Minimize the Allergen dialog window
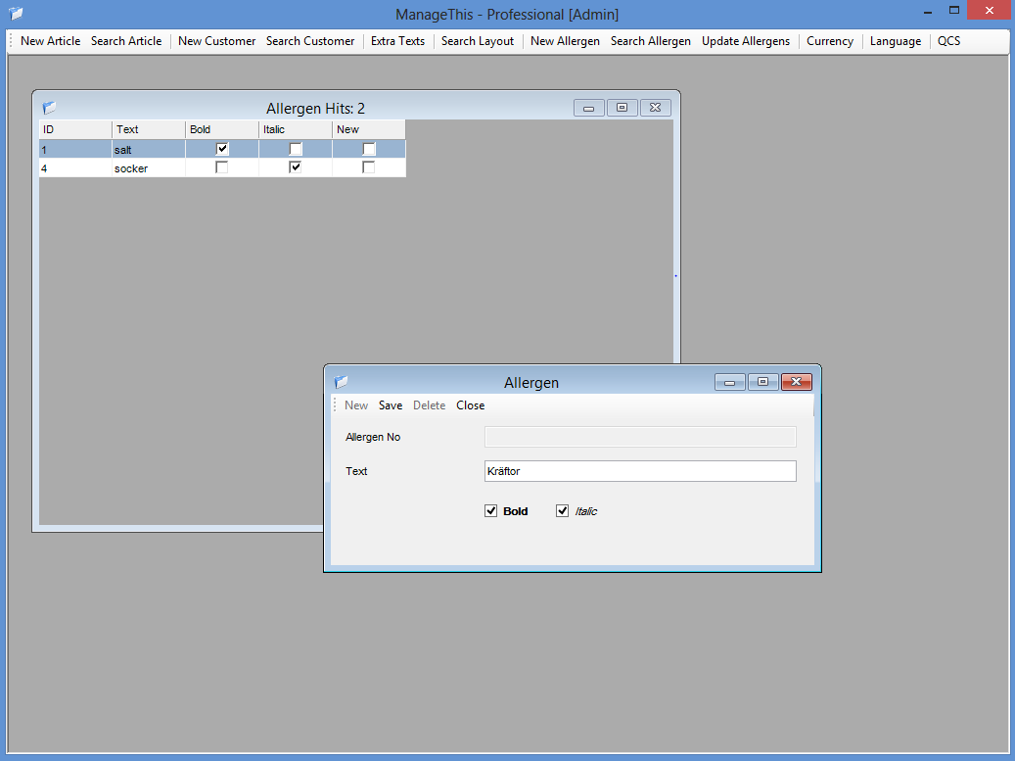The height and width of the screenshot is (761, 1015). 729,382
